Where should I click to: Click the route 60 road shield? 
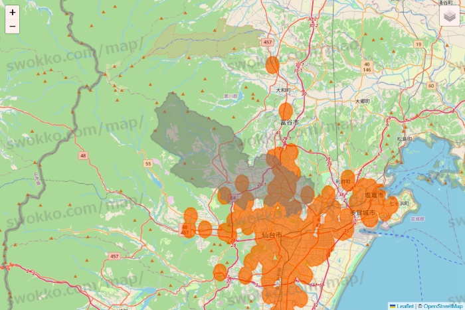(431, 86)
